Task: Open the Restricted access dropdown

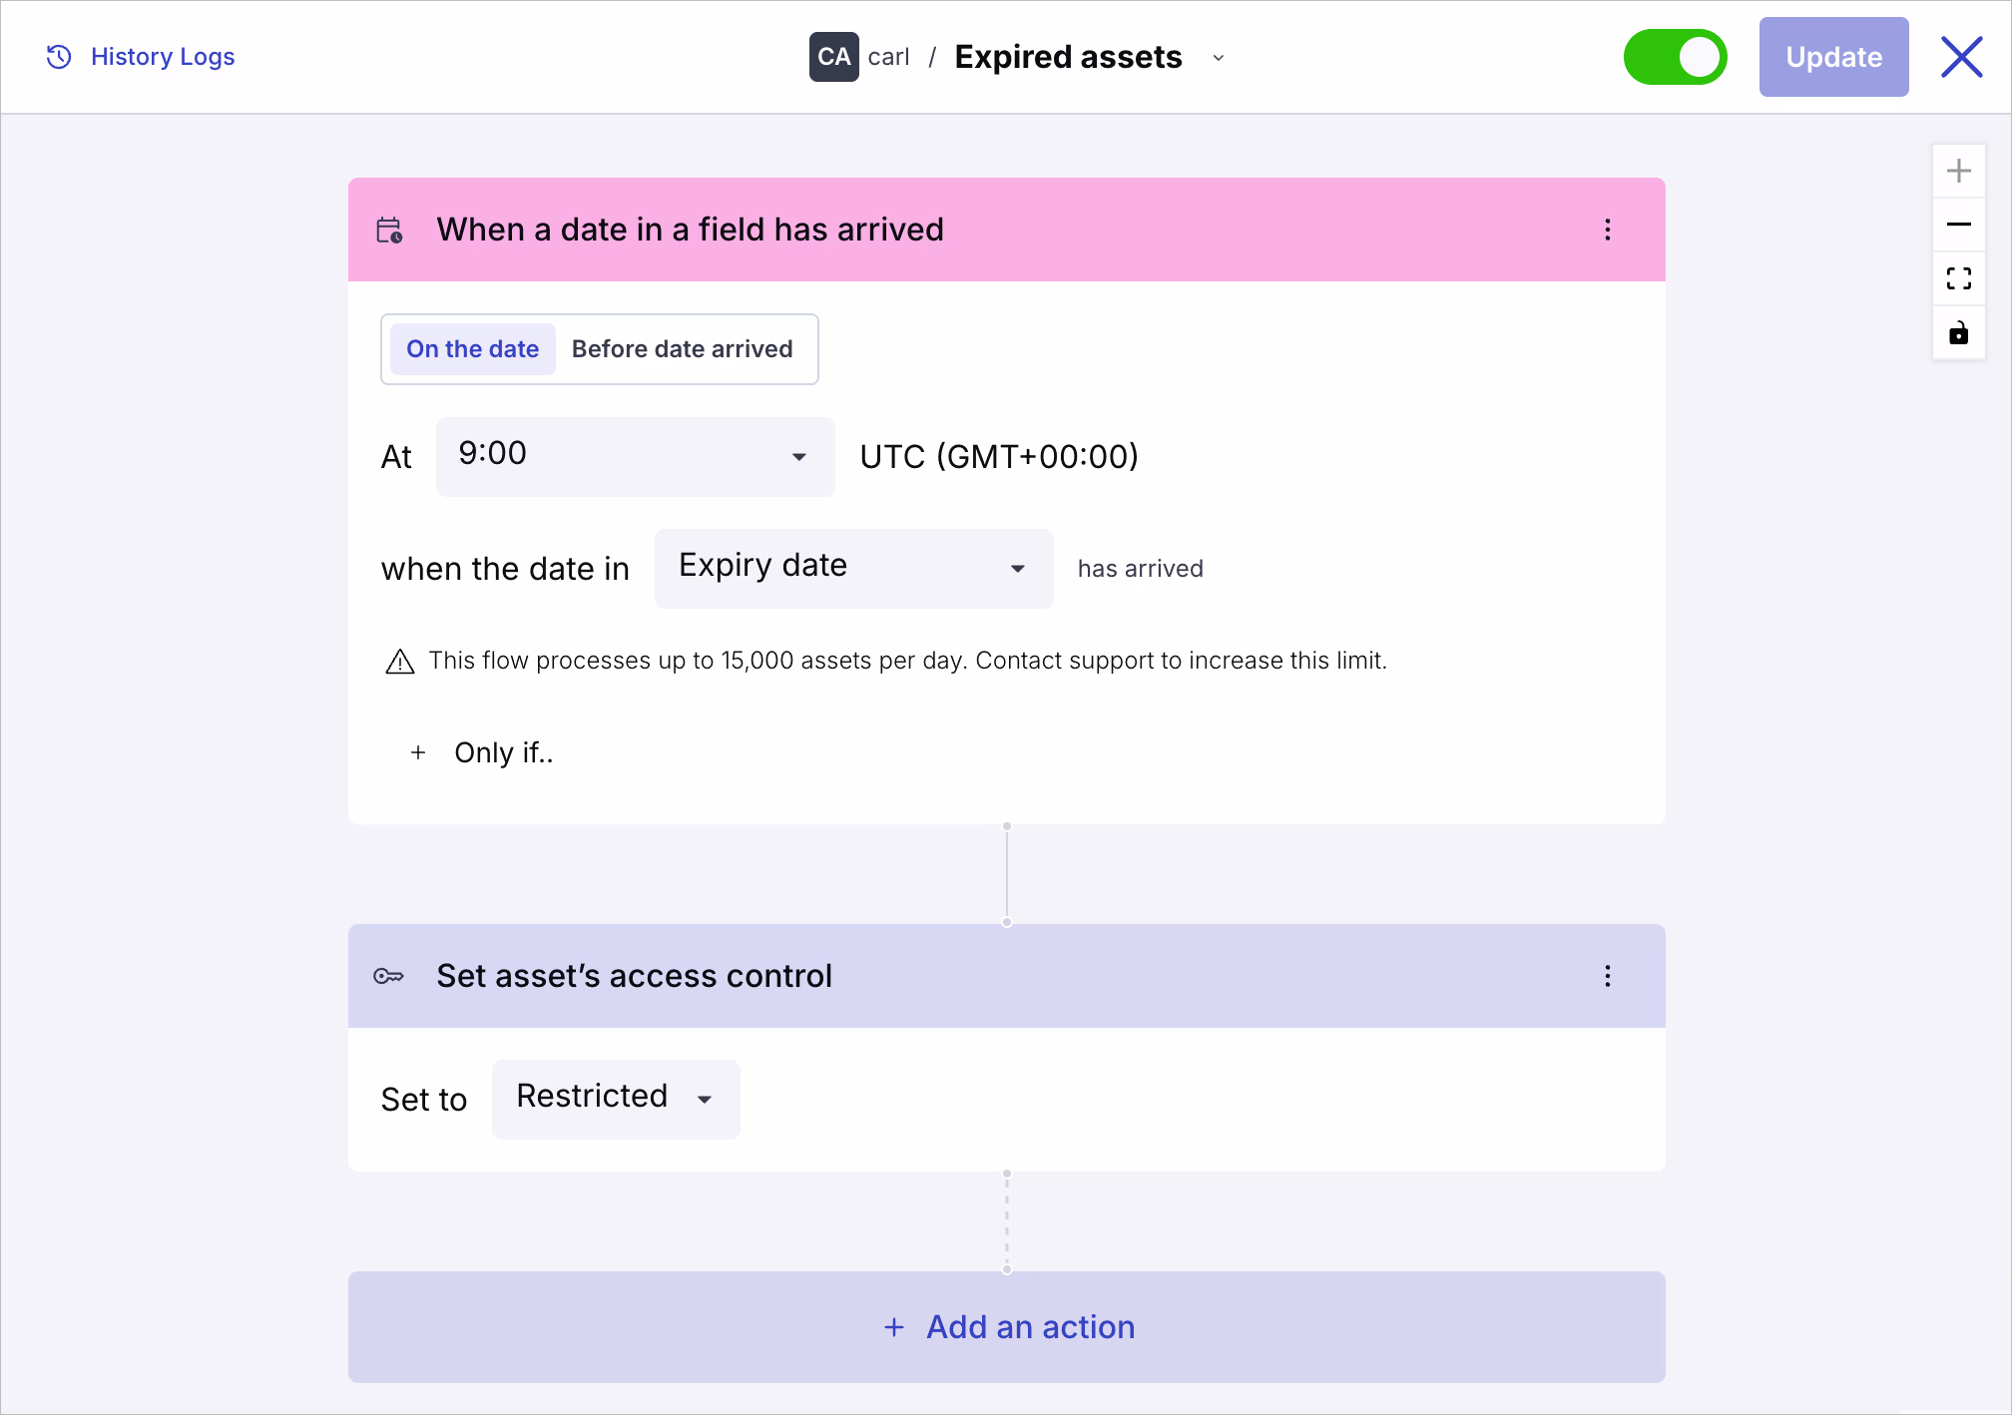Action: (x=616, y=1099)
